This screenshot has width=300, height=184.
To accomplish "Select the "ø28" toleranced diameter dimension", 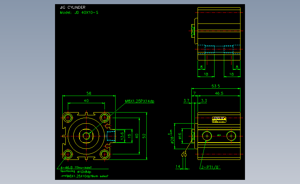I will pos(171,137).
